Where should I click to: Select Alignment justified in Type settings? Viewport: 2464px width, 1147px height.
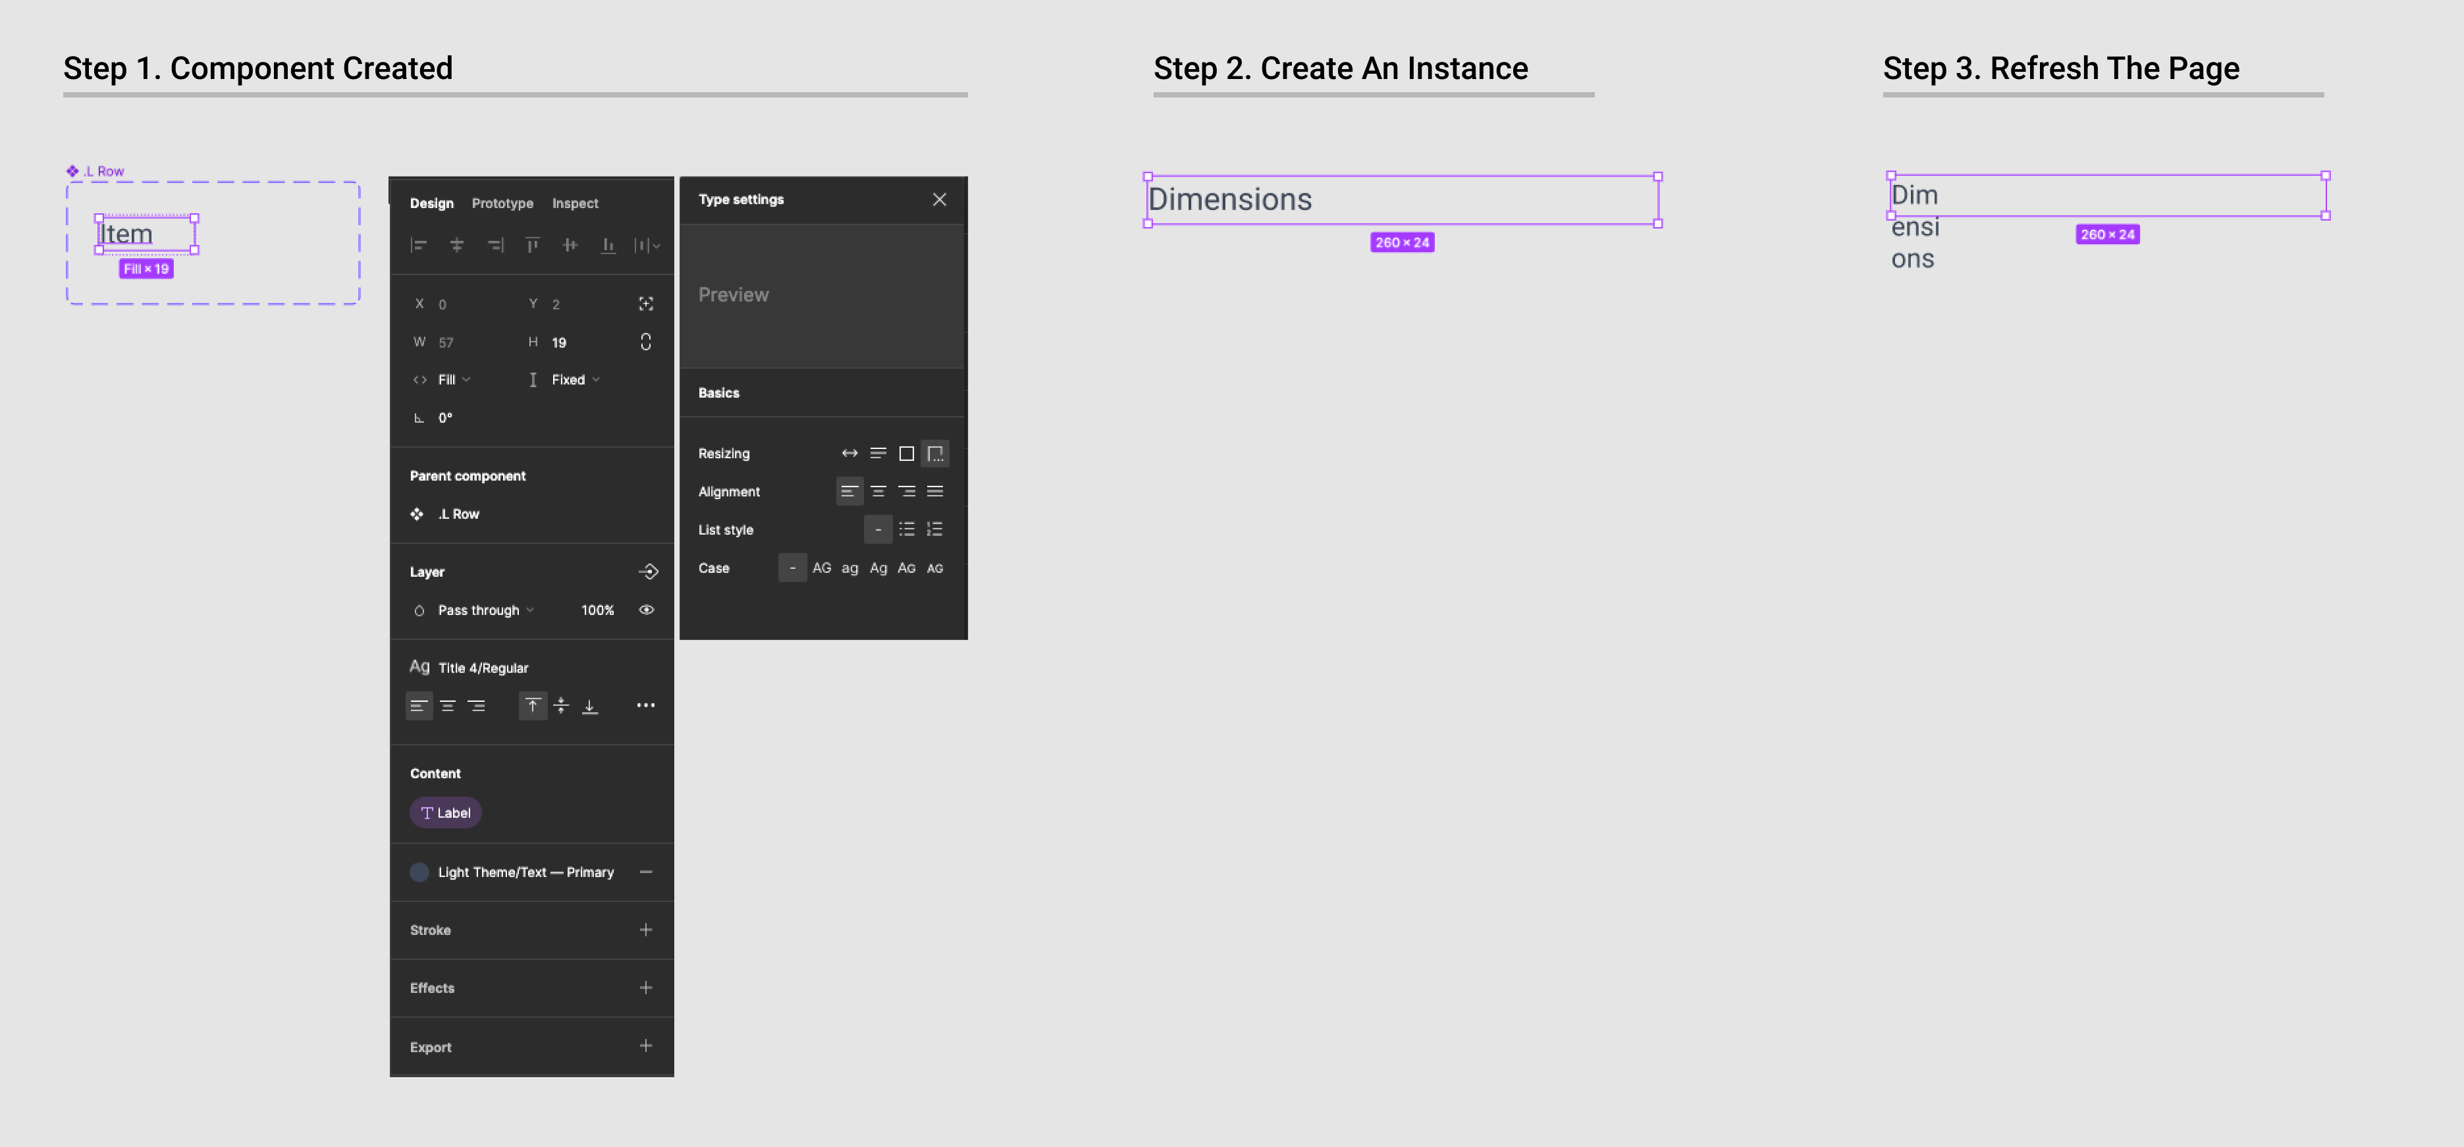pyautogui.click(x=936, y=492)
